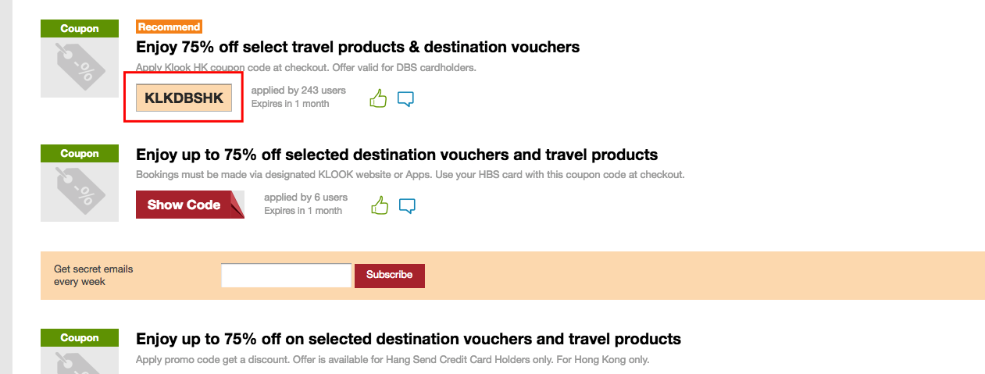Reveal code with the Show Code button

coord(190,205)
